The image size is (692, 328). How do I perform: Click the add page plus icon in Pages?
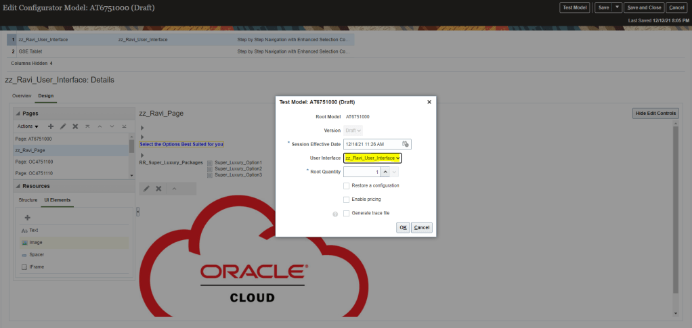tap(51, 126)
